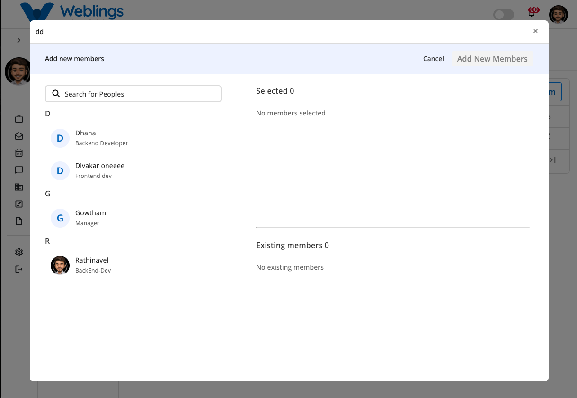Click the Frontend dev role text
This screenshot has height=398, width=577.
coord(94,176)
